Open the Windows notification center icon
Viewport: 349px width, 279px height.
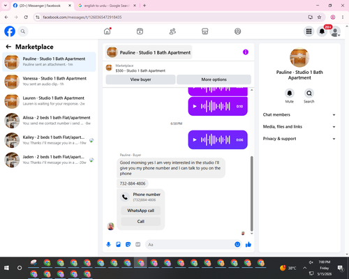pyautogui.click(x=341, y=268)
